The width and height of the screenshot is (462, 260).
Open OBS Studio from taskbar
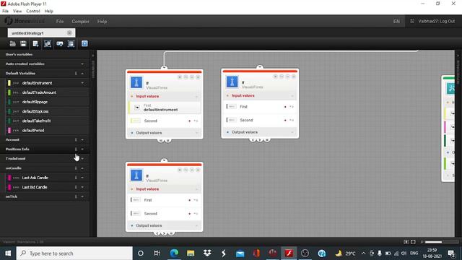coord(305,253)
